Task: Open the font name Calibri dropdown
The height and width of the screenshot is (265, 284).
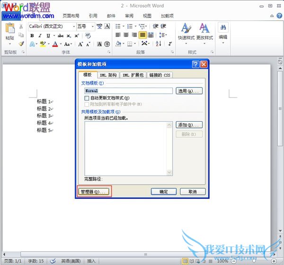Action: coord(74,26)
